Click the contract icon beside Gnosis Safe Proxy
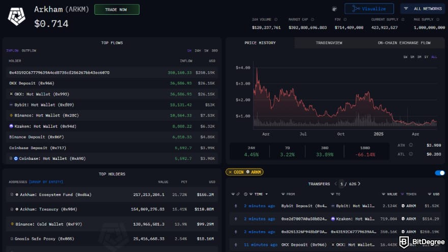Image resolution: width=448 pixels, height=252 pixels. tap(12, 239)
